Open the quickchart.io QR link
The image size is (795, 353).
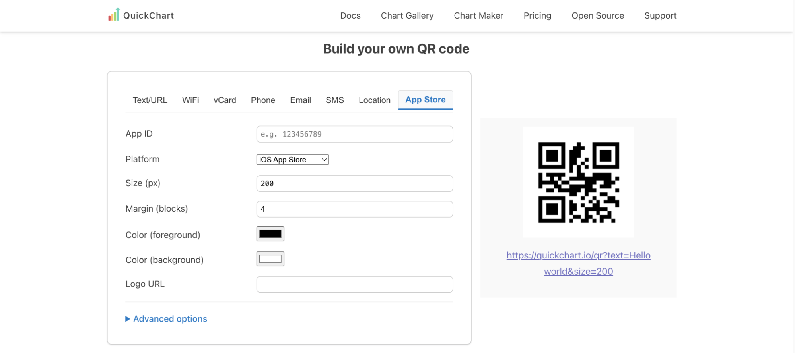coord(578,263)
